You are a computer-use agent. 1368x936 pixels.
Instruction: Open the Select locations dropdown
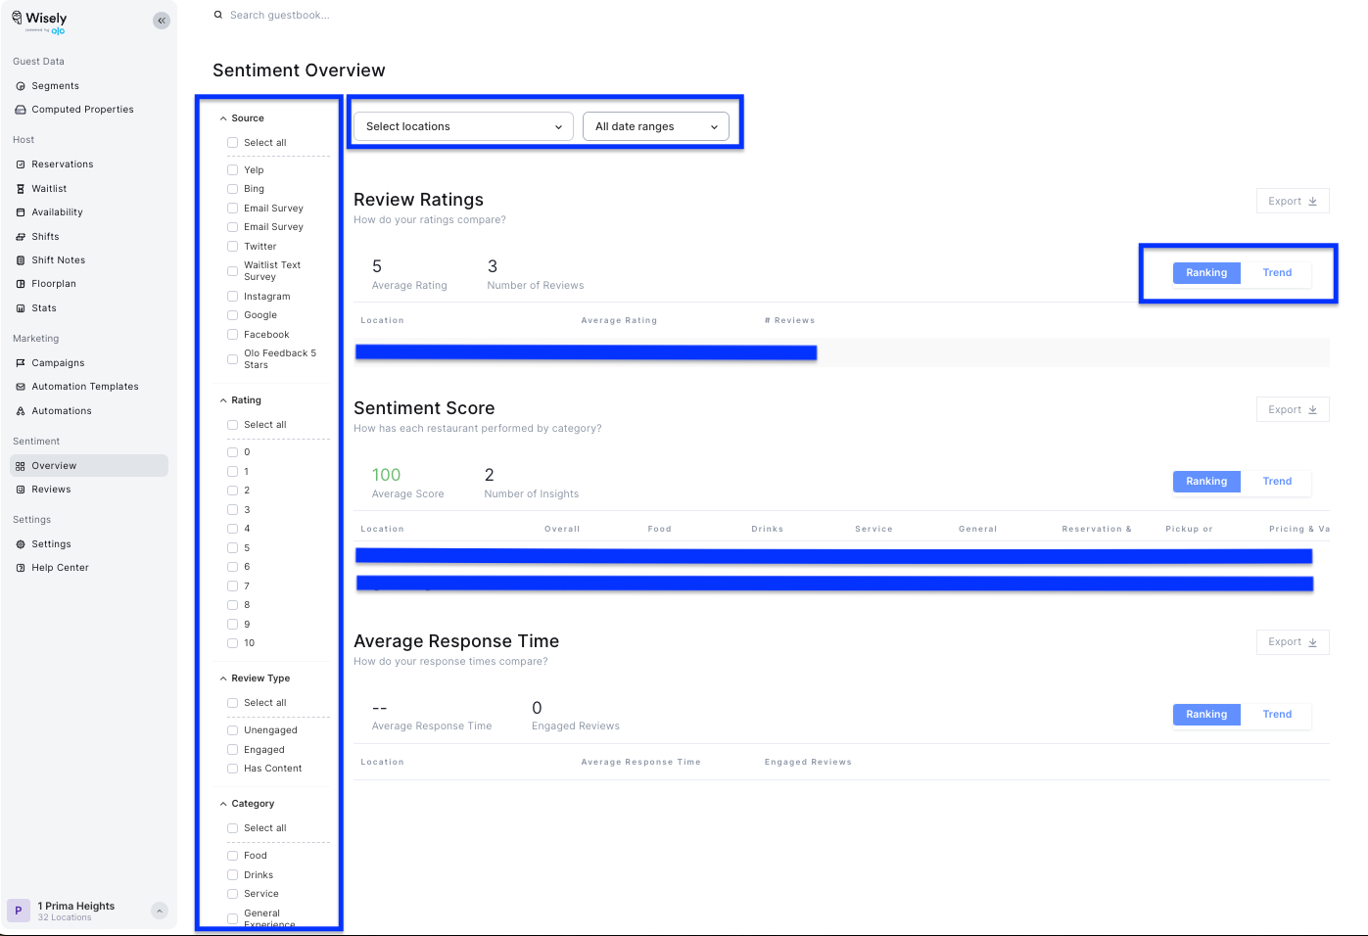point(463,126)
